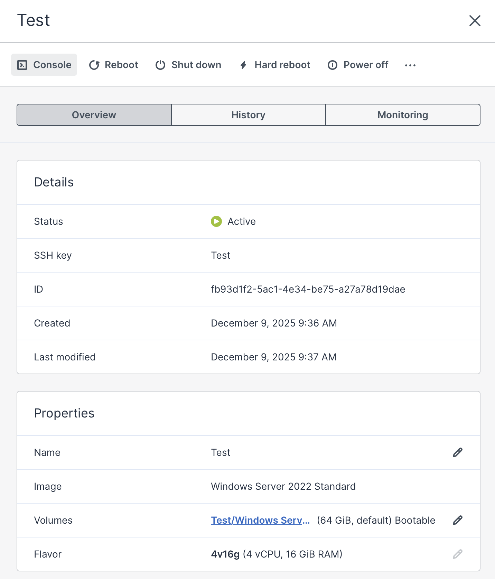Click the Power off icon
The width and height of the screenshot is (495, 579).
coord(333,65)
